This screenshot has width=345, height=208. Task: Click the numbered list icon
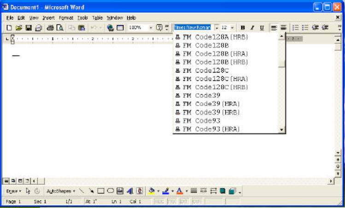click(x=296, y=28)
